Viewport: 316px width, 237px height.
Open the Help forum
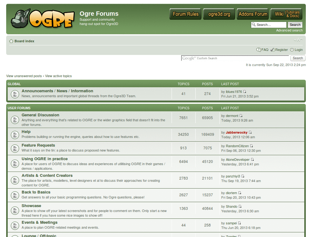tap(26, 131)
